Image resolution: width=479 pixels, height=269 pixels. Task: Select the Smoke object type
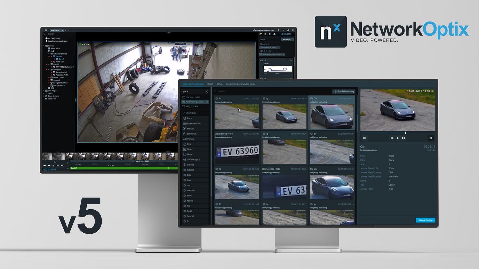tap(195, 165)
